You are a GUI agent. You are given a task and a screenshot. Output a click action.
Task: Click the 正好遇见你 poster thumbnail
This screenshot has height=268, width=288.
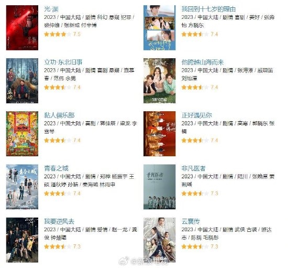click(159, 134)
